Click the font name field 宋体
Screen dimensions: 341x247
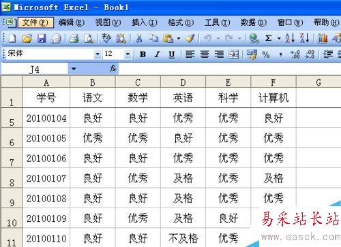50,54
